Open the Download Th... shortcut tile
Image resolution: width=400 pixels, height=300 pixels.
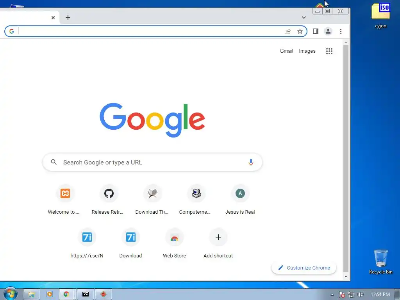click(x=153, y=200)
